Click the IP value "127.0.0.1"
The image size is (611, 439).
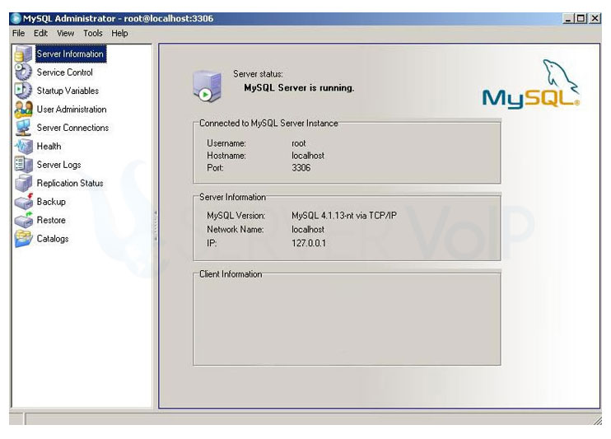tap(309, 243)
